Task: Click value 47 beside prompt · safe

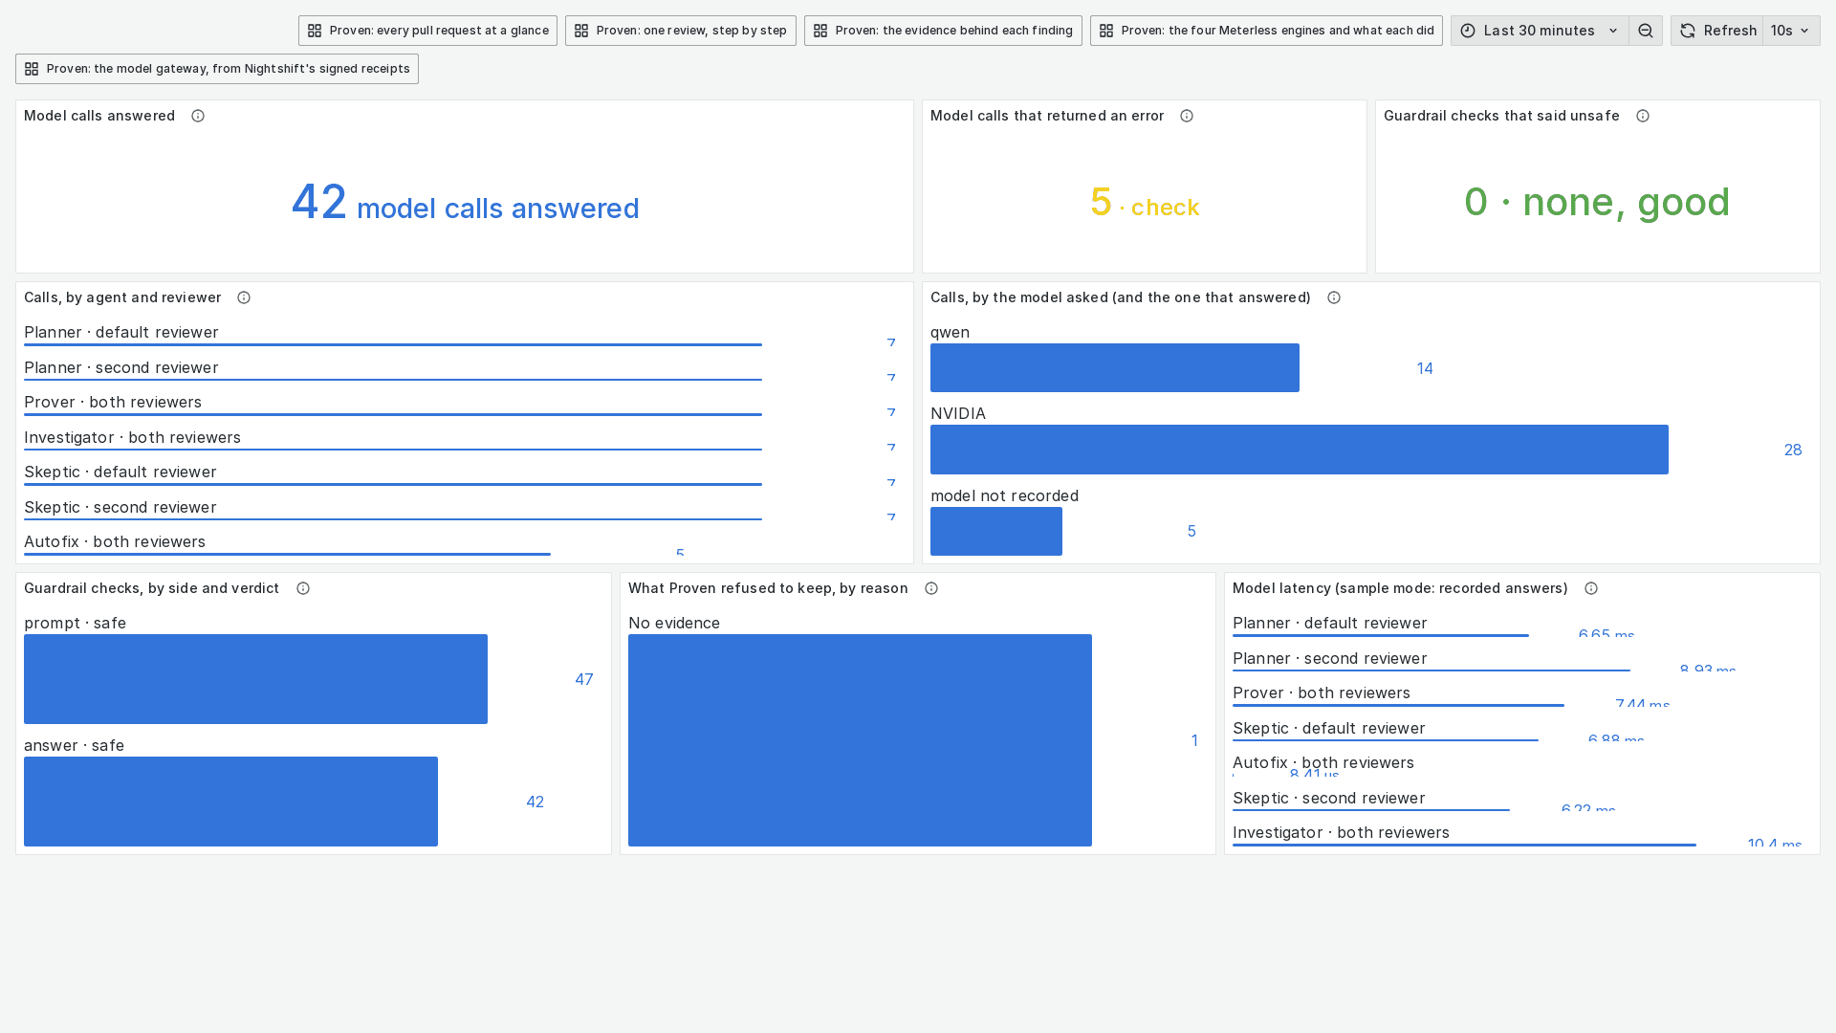Action: tap(584, 679)
